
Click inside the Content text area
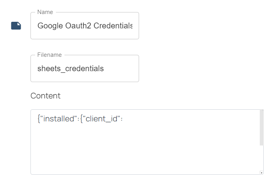(x=145, y=142)
